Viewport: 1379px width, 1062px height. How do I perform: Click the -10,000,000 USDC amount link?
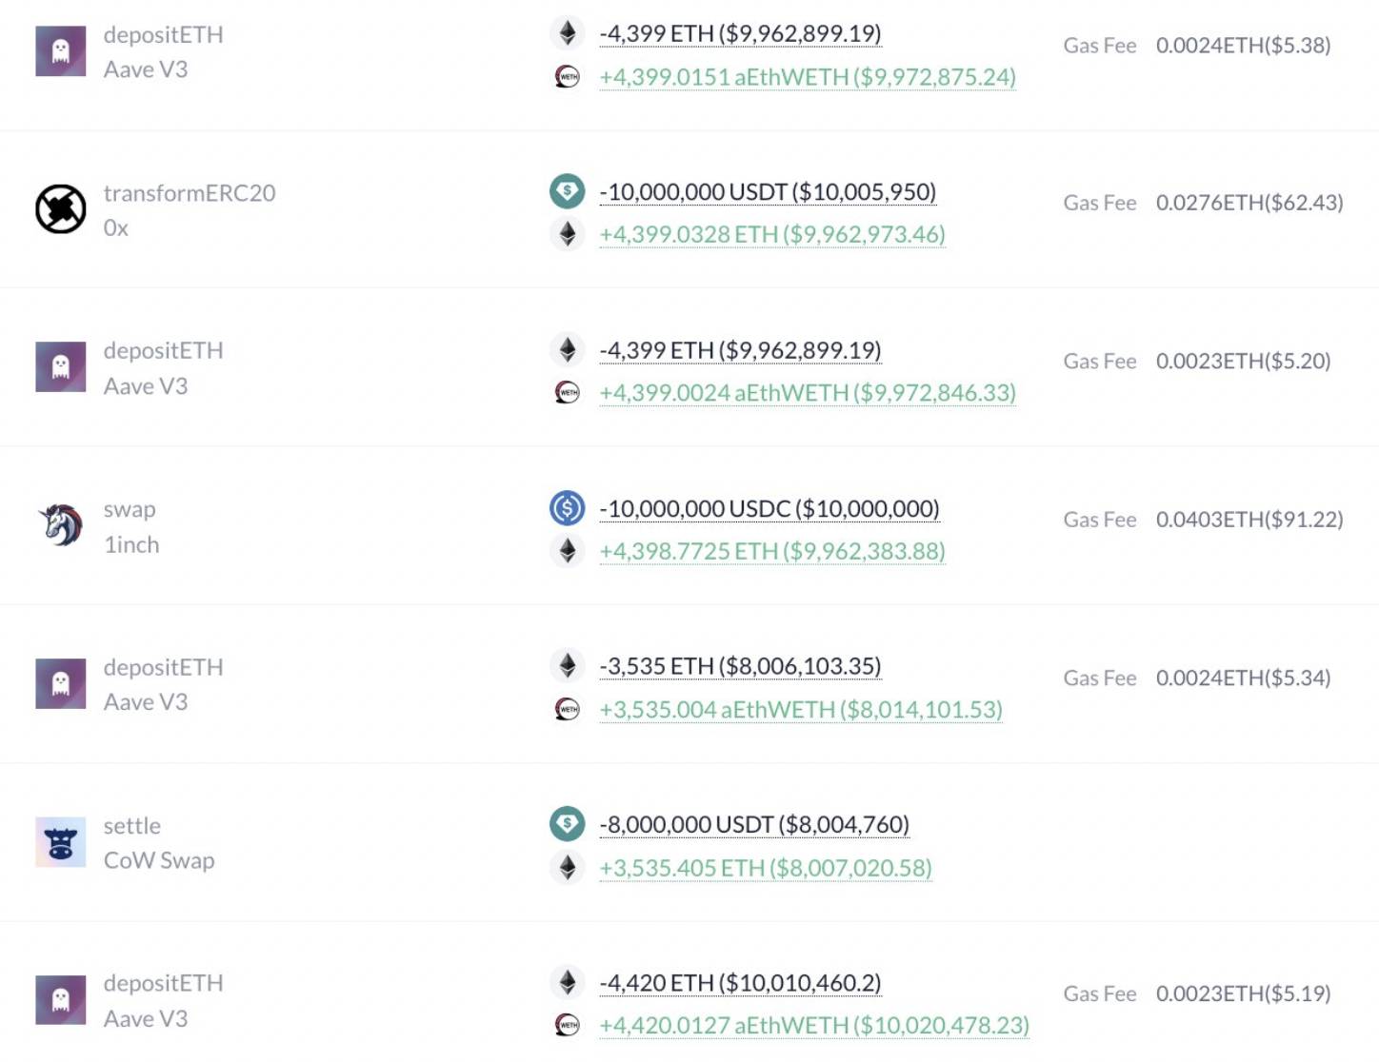769,509
